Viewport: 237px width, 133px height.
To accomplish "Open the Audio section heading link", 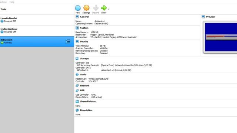I will (x=83, y=75).
